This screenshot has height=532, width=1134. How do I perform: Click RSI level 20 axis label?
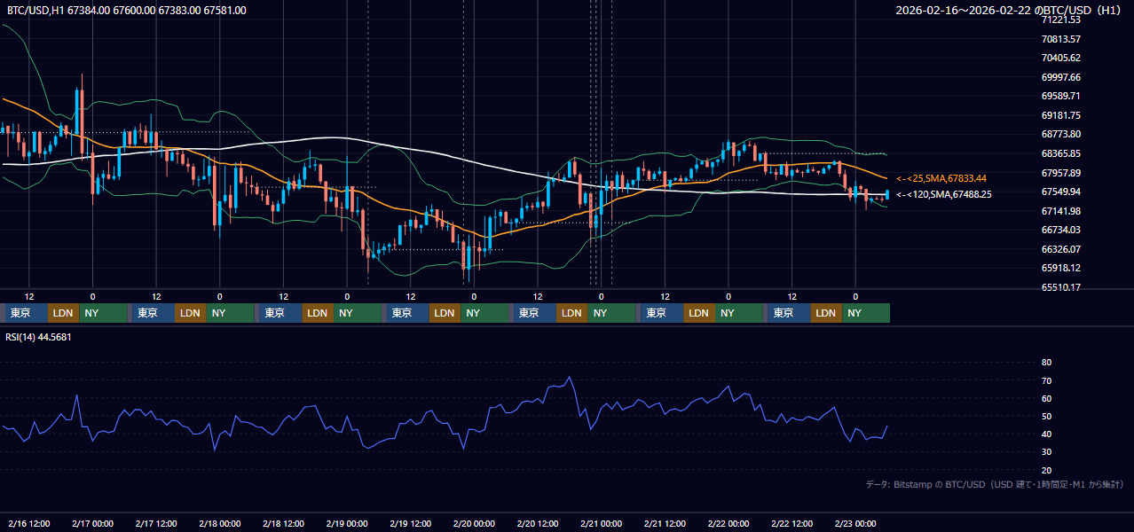(x=1046, y=470)
